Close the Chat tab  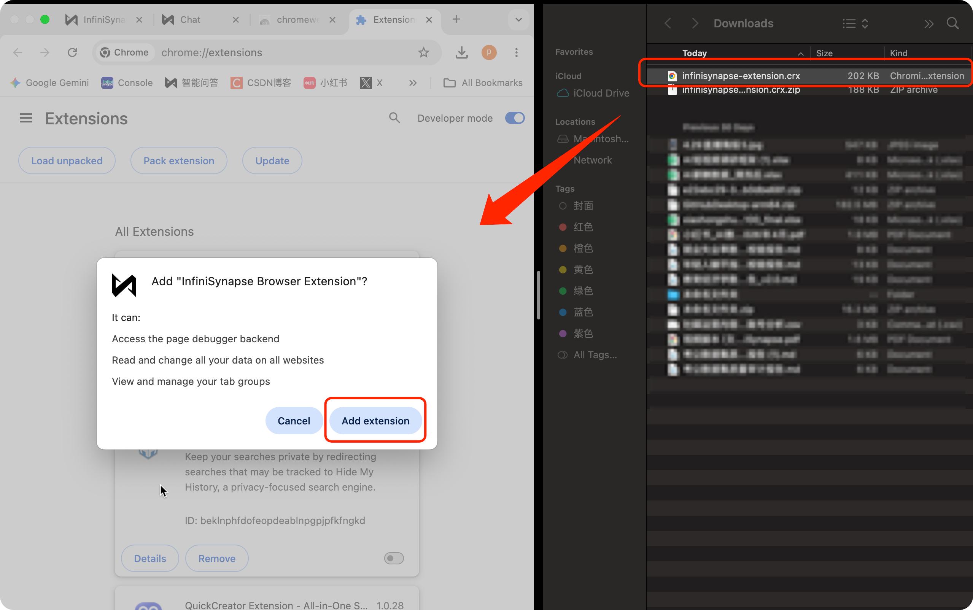tap(236, 20)
